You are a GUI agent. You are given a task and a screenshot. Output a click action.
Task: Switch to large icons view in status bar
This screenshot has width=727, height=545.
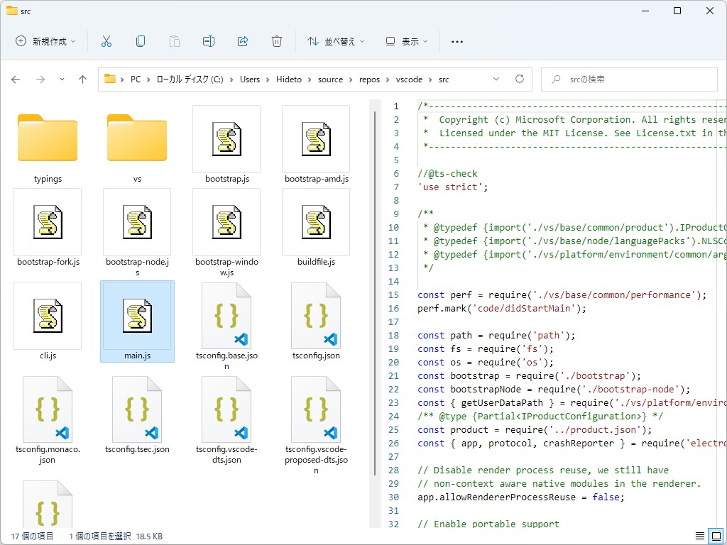pyautogui.click(x=716, y=536)
